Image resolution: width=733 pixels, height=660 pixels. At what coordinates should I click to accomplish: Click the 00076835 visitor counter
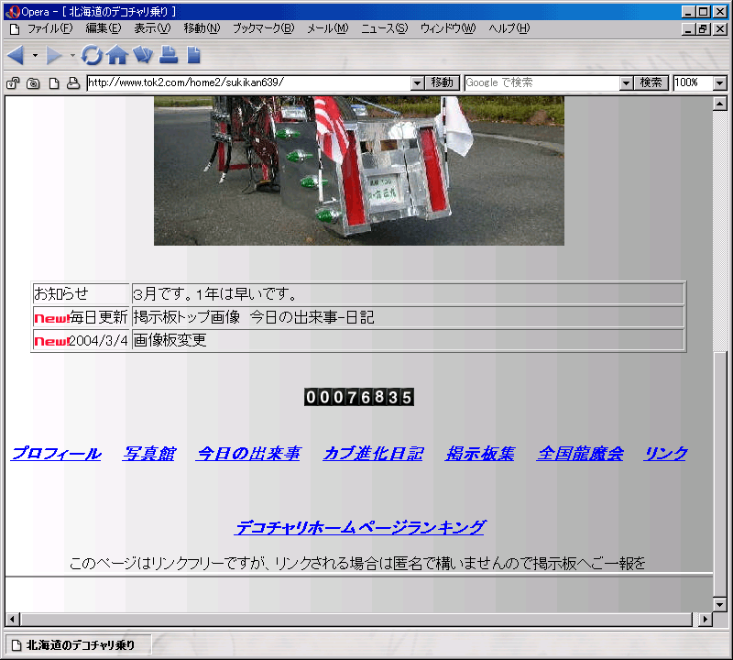pyautogui.click(x=359, y=397)
